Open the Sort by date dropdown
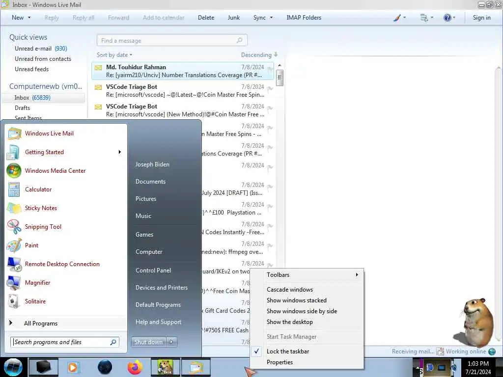The width and height of the screenshot is (503, 377). tap(114, 55)
